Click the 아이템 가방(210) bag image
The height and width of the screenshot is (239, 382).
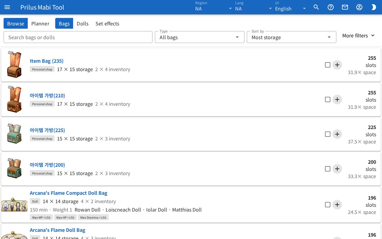[x=14, y=99]
